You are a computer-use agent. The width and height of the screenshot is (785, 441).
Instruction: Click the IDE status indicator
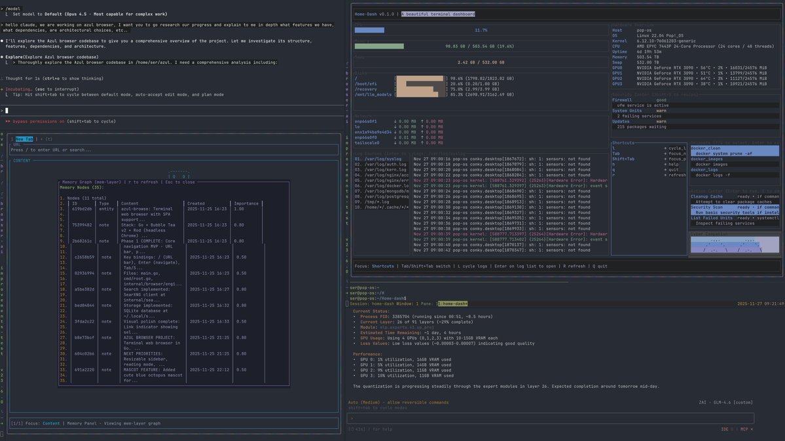[727, 429]
